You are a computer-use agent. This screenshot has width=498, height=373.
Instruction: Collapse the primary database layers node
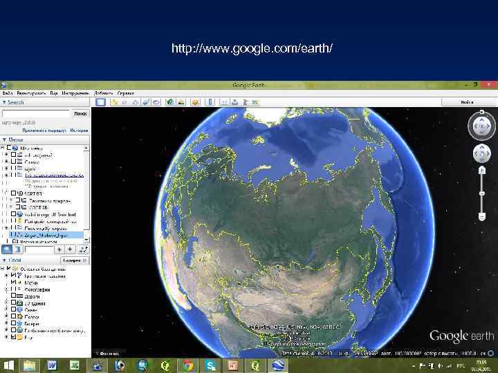2,269
